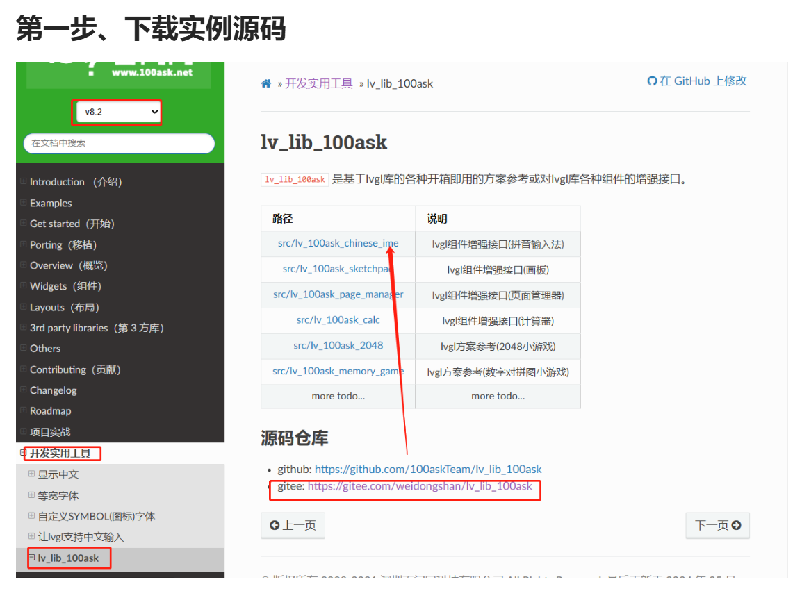
Task: Click the lvgl方案参考(2048小游戏) cell
Action: pyautogui.click(x=498, y=347)
